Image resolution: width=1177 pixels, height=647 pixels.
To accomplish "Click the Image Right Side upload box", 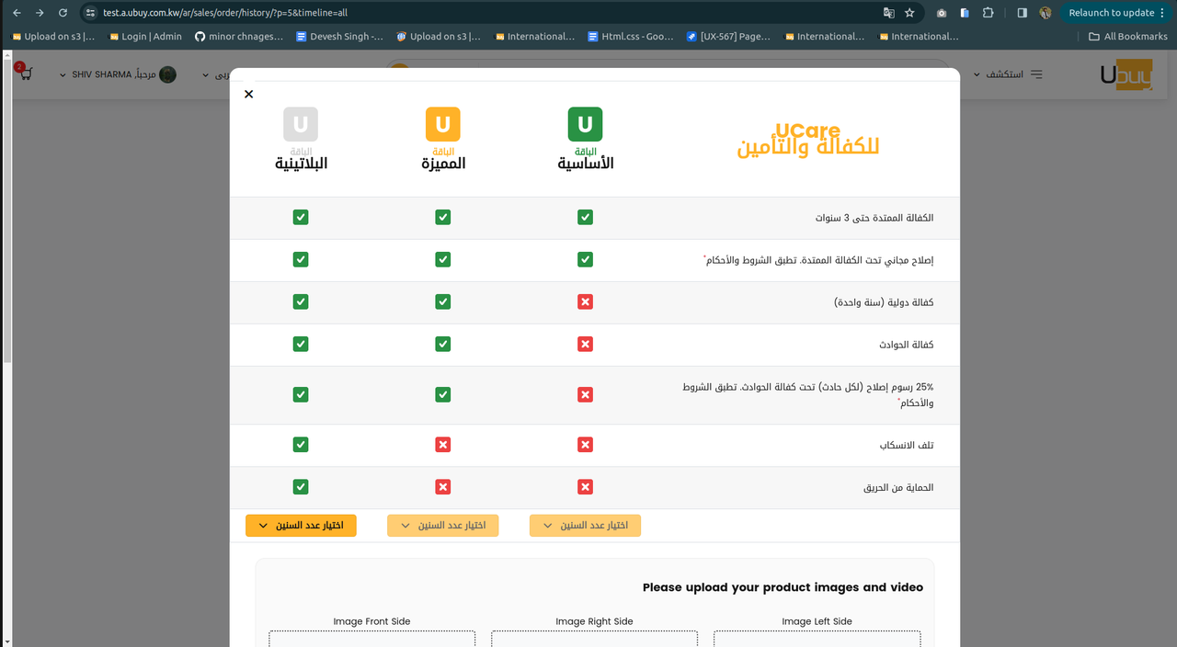I will click(x=594, y=638).
